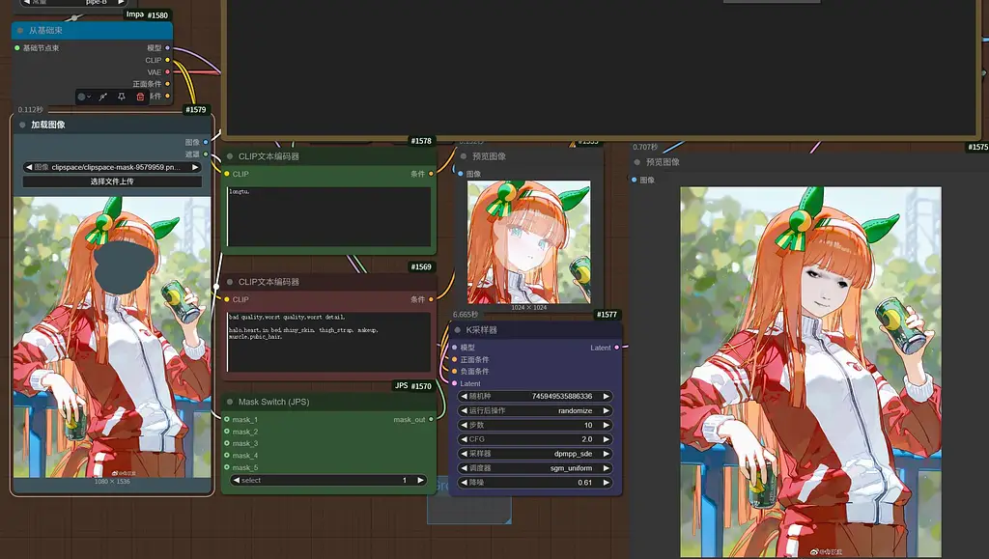Click the 1024 × 1024 preview thumbnail
Viewport: 989px width, 559px height.
pyautogui.click(x=528, y=242)
